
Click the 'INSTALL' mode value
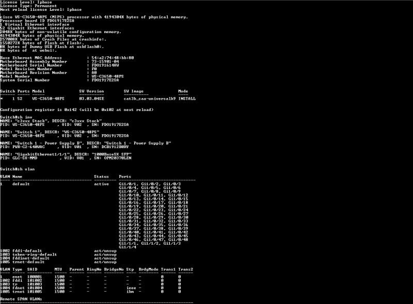(187, 99)
